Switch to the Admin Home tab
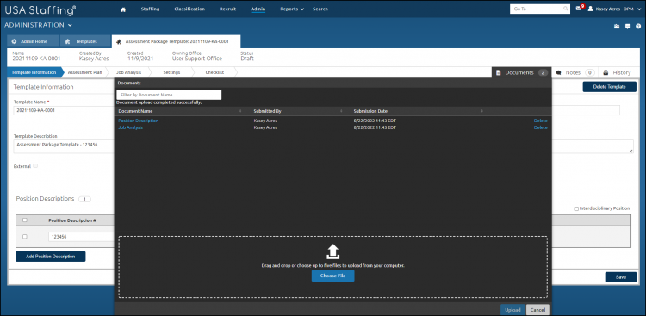 point(33,41)
